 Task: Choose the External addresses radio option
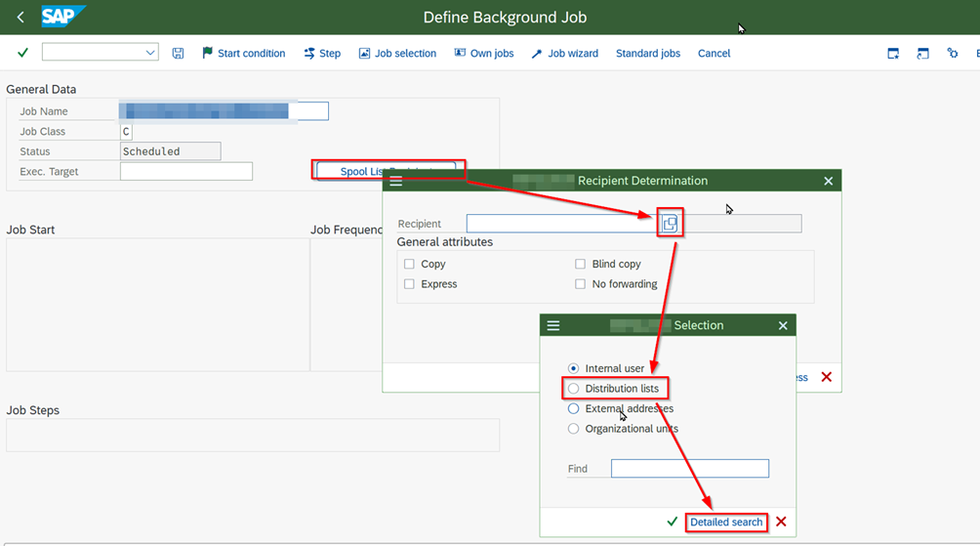coord(574,408)
